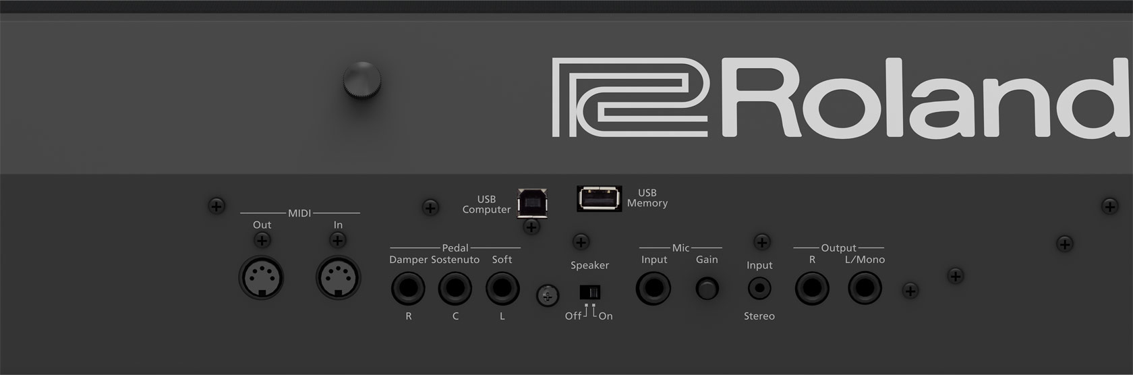Click the Output R jack
This screenshot has width=1133, height=375.
coord(812,289)
